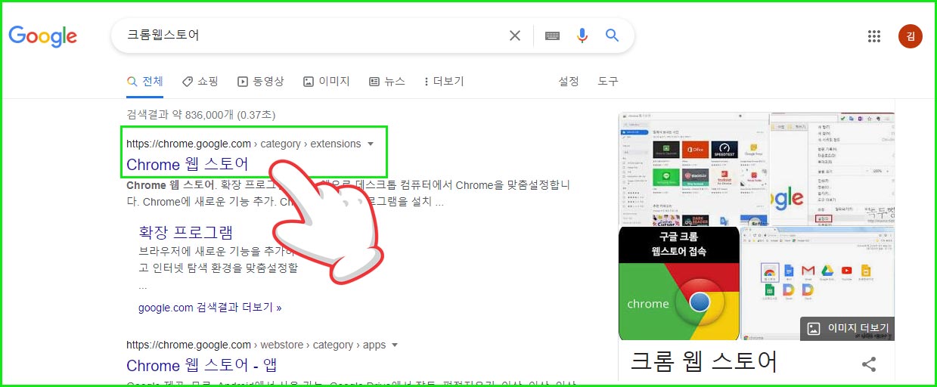Open the Google apps icons screenshot thumbnail
937x387 pixels.
[x=818, y=283]
